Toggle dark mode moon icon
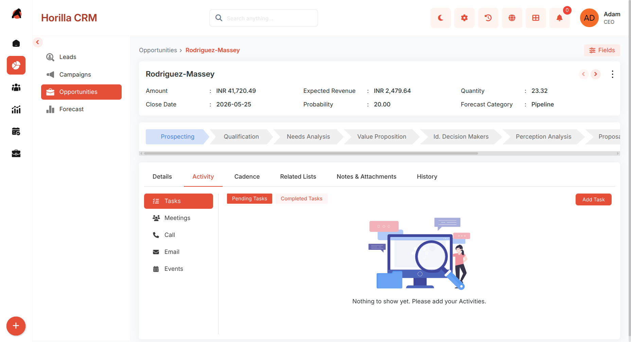The image size is (631, 342). 440,18
